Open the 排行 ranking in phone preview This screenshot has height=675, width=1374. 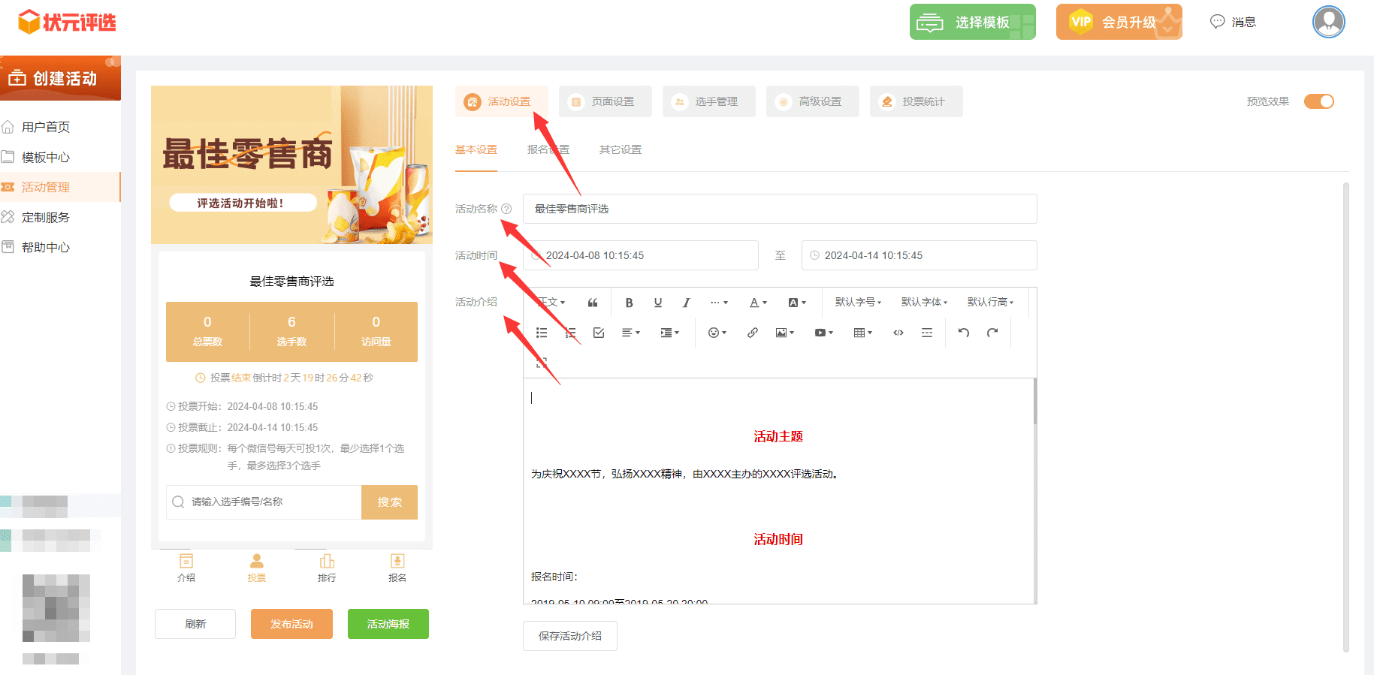[327, 568]
